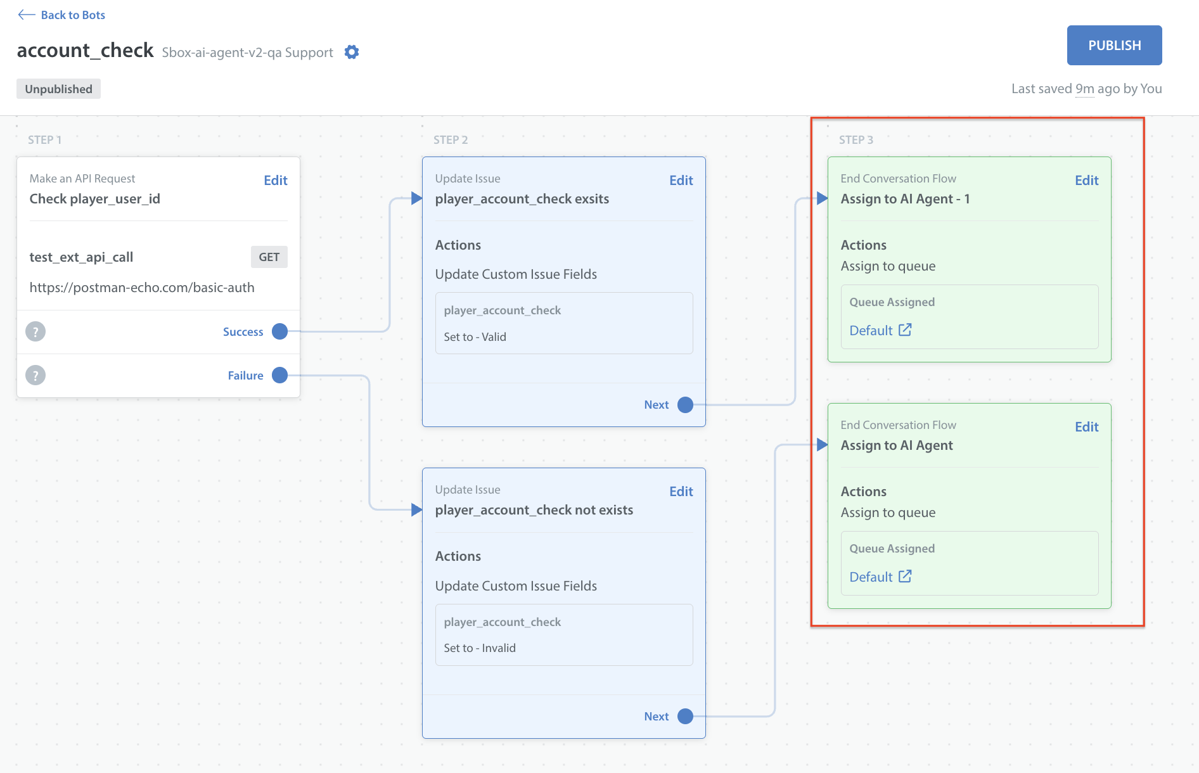Click Next connector on player_account_check exsits
The image size is (1199, 773).
(685, 405)
